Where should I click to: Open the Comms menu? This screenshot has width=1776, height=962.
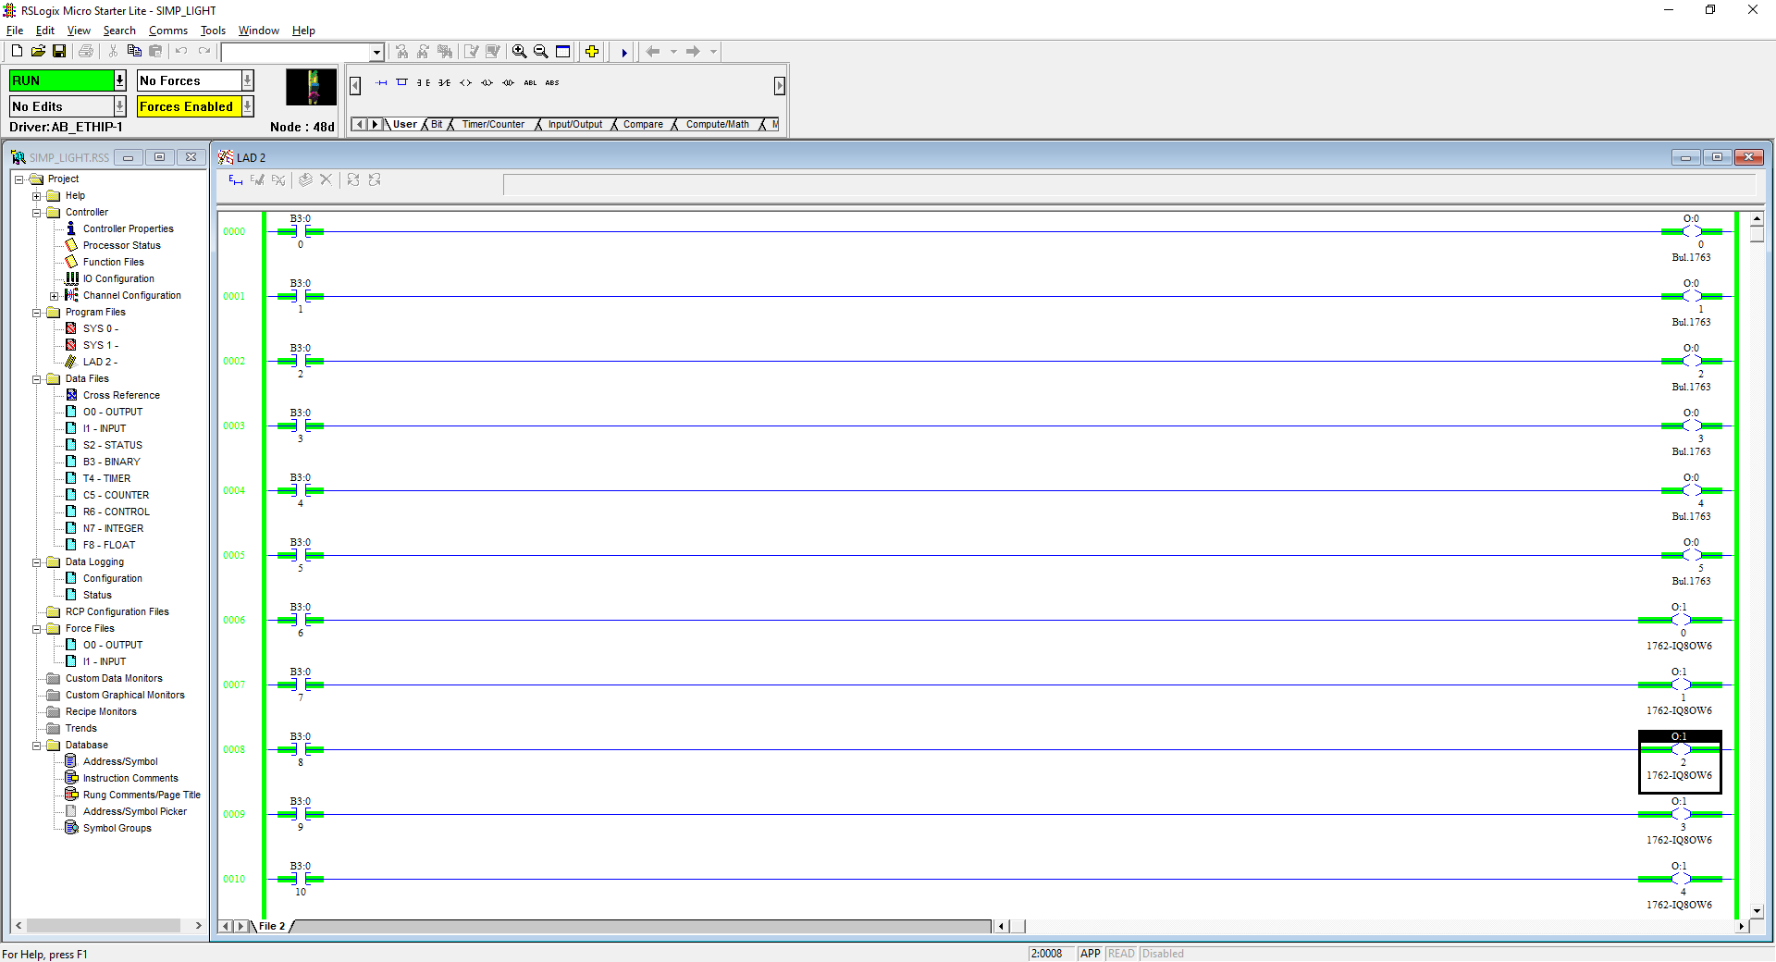168,31
